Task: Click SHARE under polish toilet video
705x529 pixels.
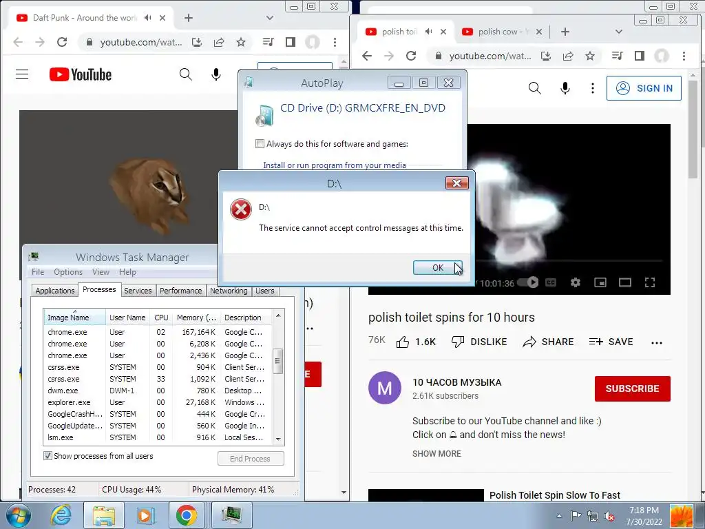Action: click(x=548, y=342)
